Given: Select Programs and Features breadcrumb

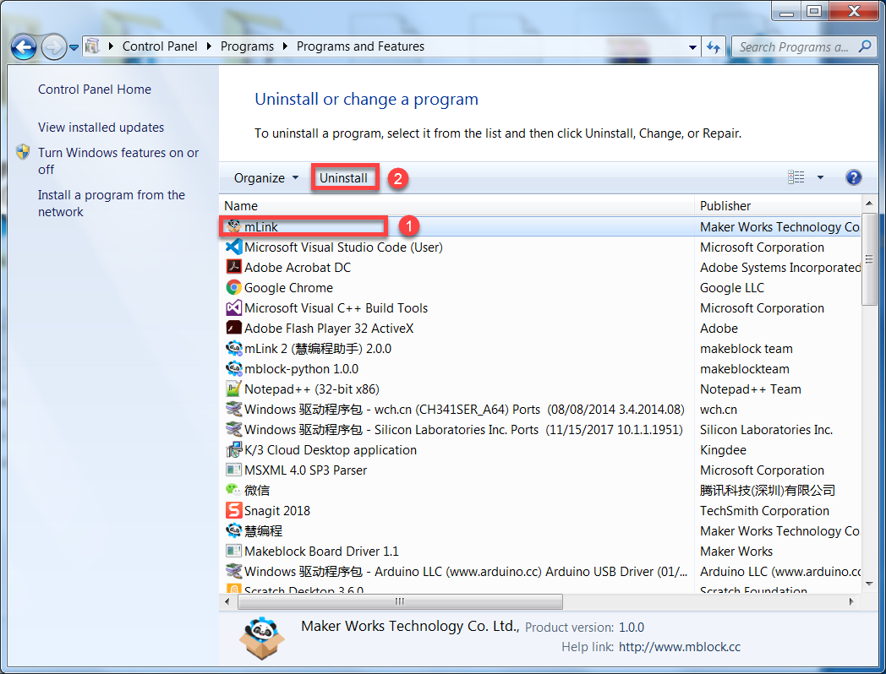Looking at the screenshot, I should (360, 46).
